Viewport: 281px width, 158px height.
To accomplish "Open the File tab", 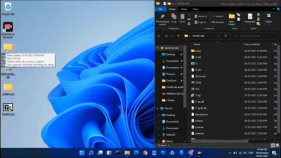I will click(x=160, y=9).
